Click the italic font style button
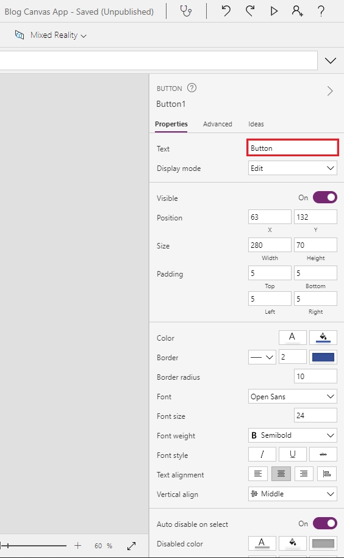344x558 pixels. pyautogui.click(x=262, y=454)
